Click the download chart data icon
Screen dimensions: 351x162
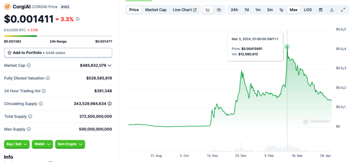pos(332,10)
